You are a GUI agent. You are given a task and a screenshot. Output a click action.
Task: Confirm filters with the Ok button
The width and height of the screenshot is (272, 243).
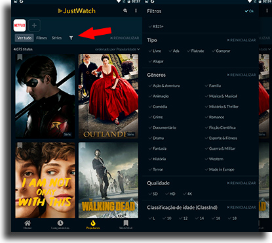[249, 11]
